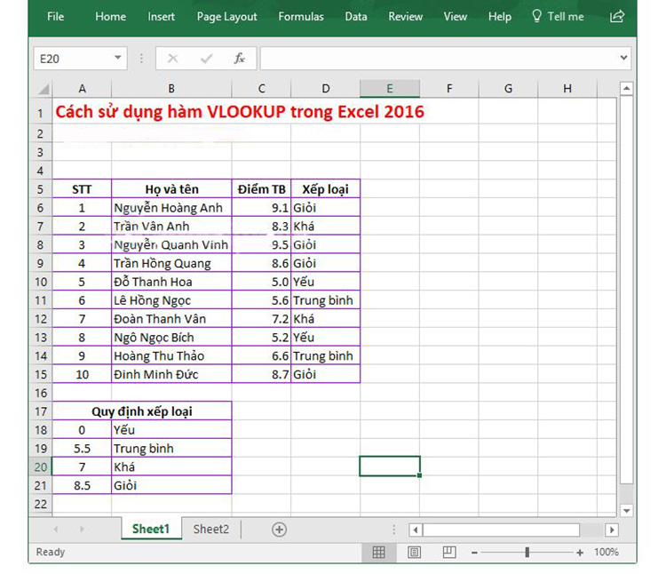Select the Sheet1 tab
This screenshot has height=574, width=666.
[x=151, y=529]
